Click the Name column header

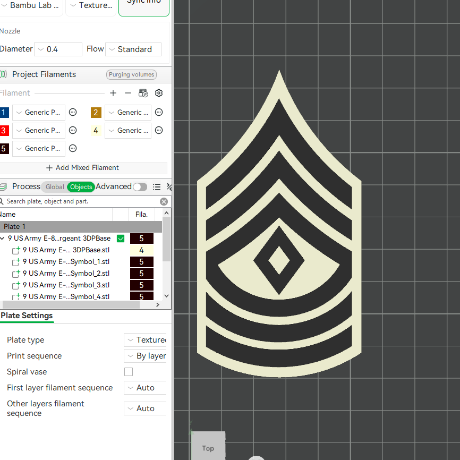[56, 215]
